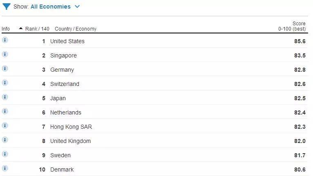The height and width of the screenshot is (176, 313).
Task: Click the info icon for Singapore
Action: (5, 54)
